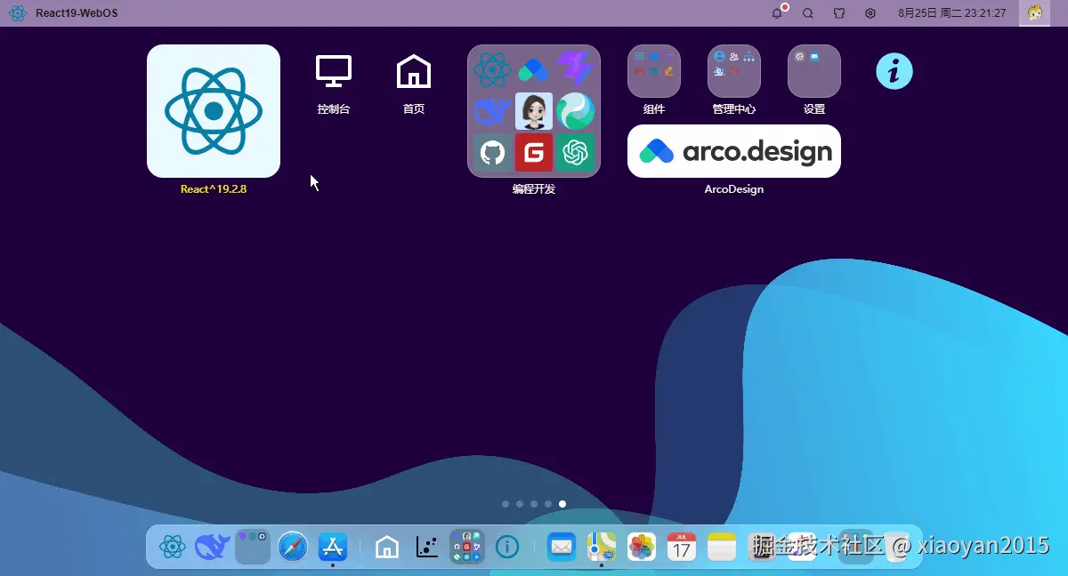
Task: Go to second desktop page dot
Action: click(520, 504)
